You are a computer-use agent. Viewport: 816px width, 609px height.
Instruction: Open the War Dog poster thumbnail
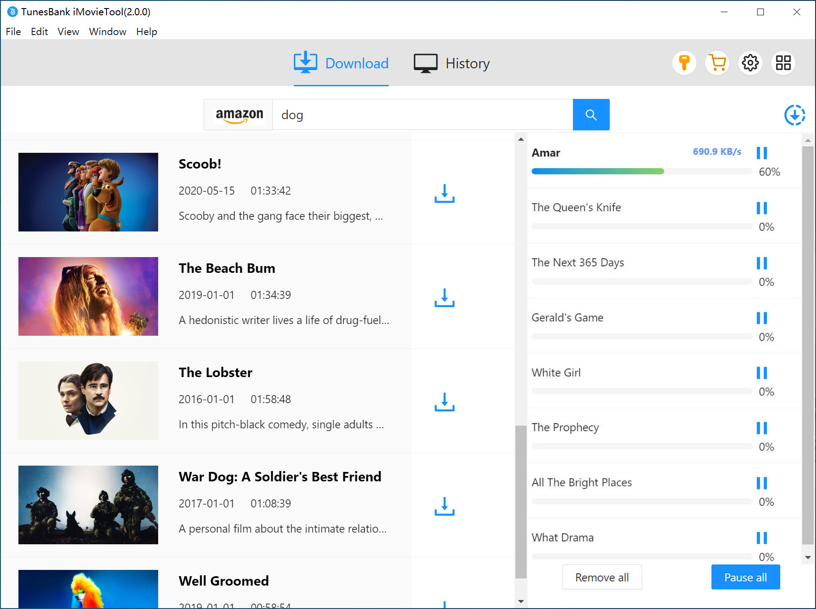coord(88,505)
